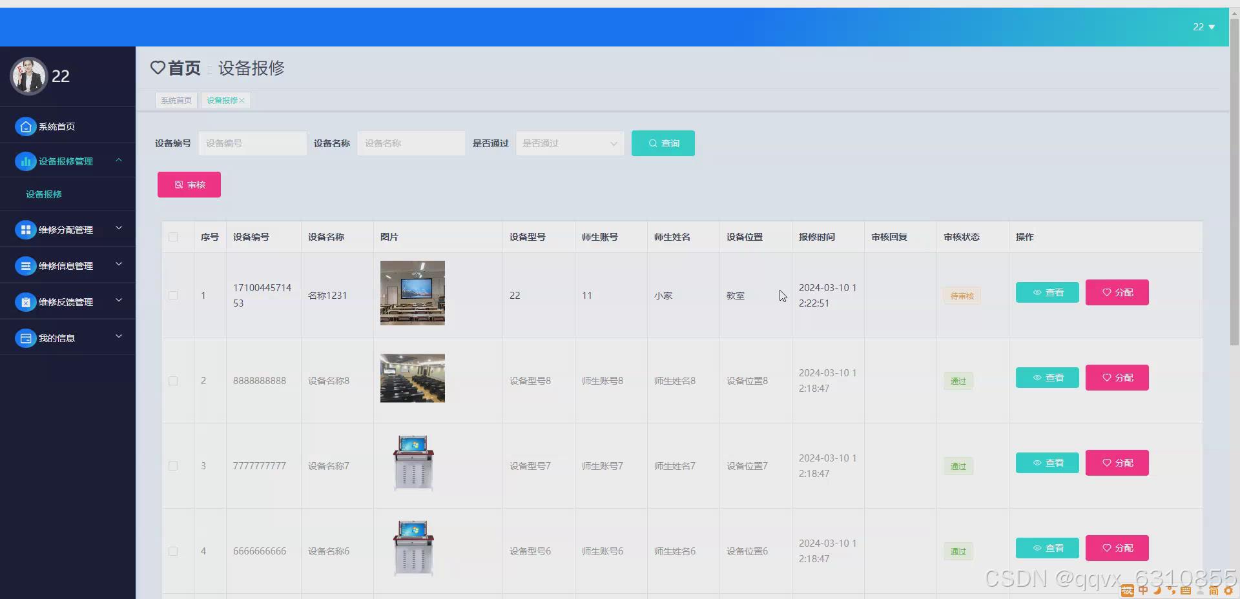The image size is (1240, 599).
Task: Check the row 3 checkbox for 7777777777
Action: click(x=173, y=466)
